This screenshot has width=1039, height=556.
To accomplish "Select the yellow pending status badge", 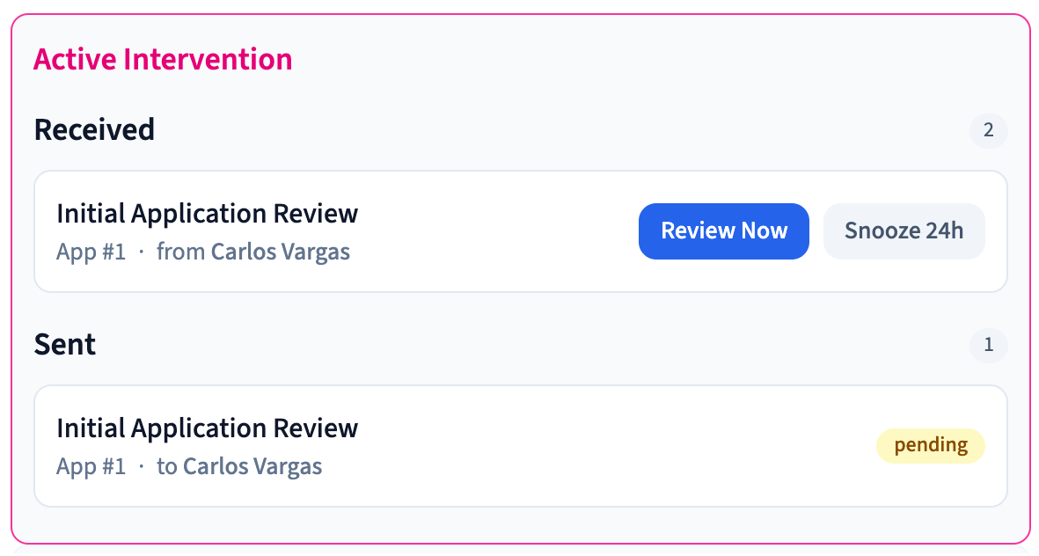I will tap(930, 446).
